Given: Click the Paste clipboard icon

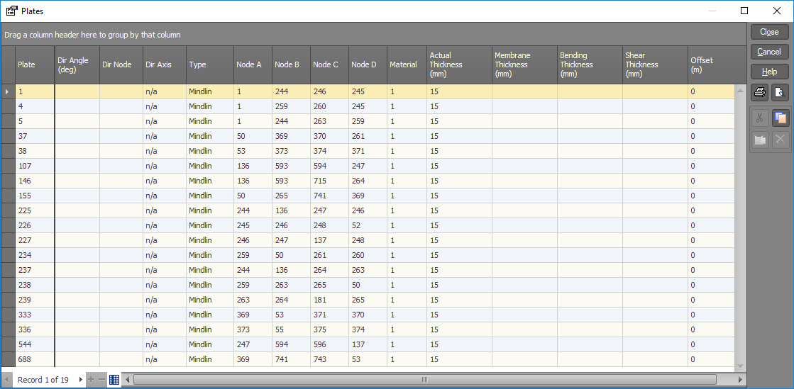Looking at the screenshot, I should pyautogui.click(x=759, y=140).
